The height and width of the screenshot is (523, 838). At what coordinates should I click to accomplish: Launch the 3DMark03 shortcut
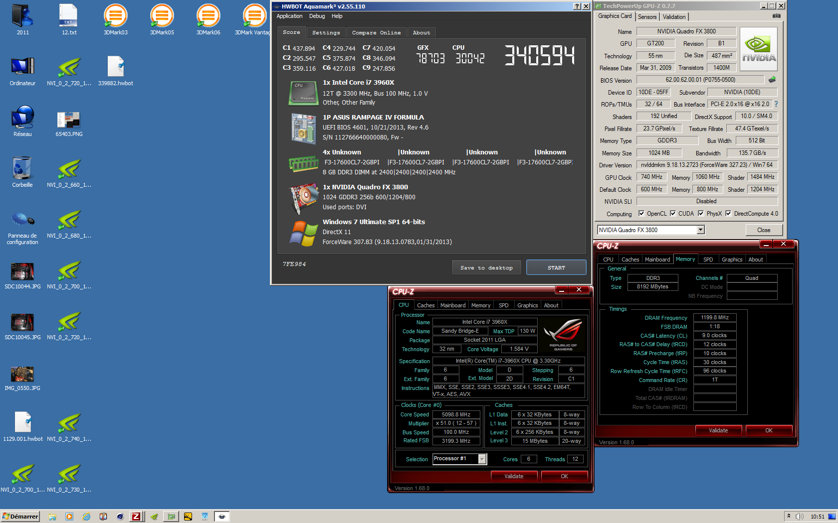(x=115, y=20)
